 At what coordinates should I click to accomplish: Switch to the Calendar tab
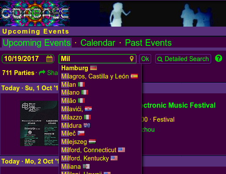tap(98, 43)
